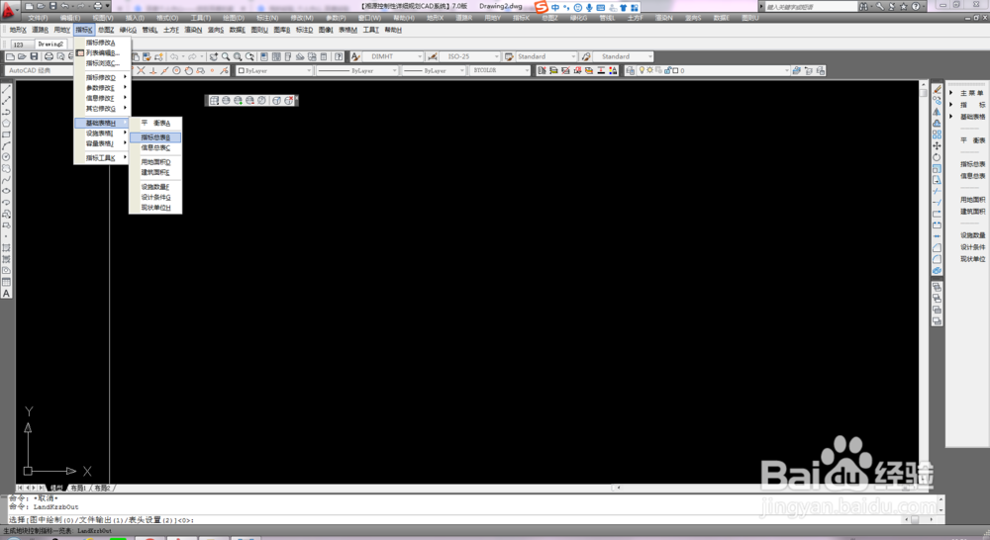The height and width of the screenshot is (540, 990).
Task: Select 信息总表C in the submenu
Action: coord(155,147)
